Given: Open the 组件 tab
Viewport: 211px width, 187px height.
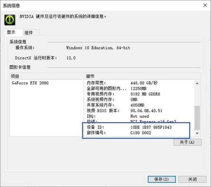Looking at the screenshot, I should click(31, 33).
